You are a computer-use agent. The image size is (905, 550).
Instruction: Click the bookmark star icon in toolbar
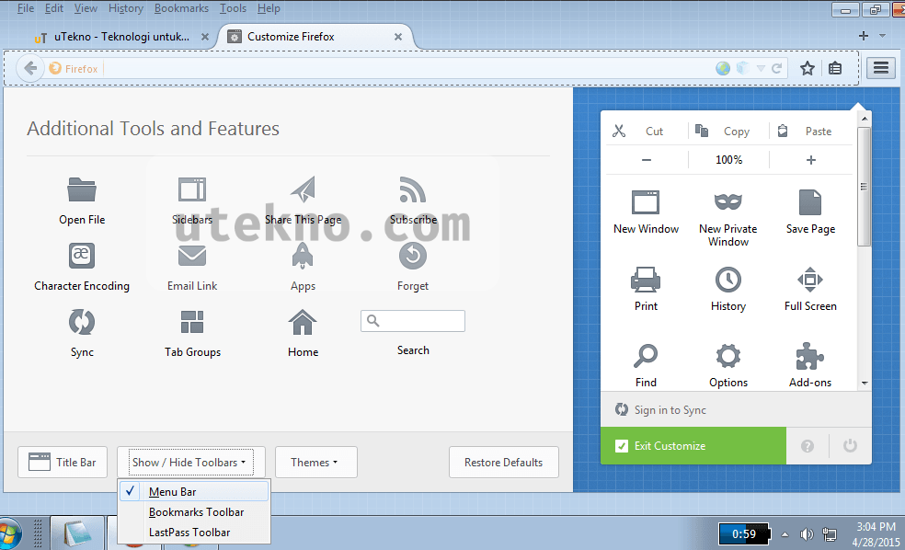click(x=807, y=68)
